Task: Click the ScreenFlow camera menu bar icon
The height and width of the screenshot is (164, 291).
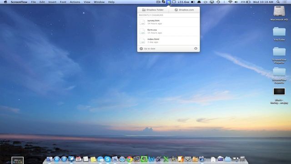Action: point(158,2)
